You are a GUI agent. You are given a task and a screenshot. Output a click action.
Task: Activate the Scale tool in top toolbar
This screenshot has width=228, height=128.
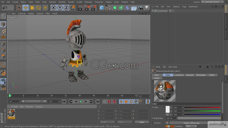[32, 8]
